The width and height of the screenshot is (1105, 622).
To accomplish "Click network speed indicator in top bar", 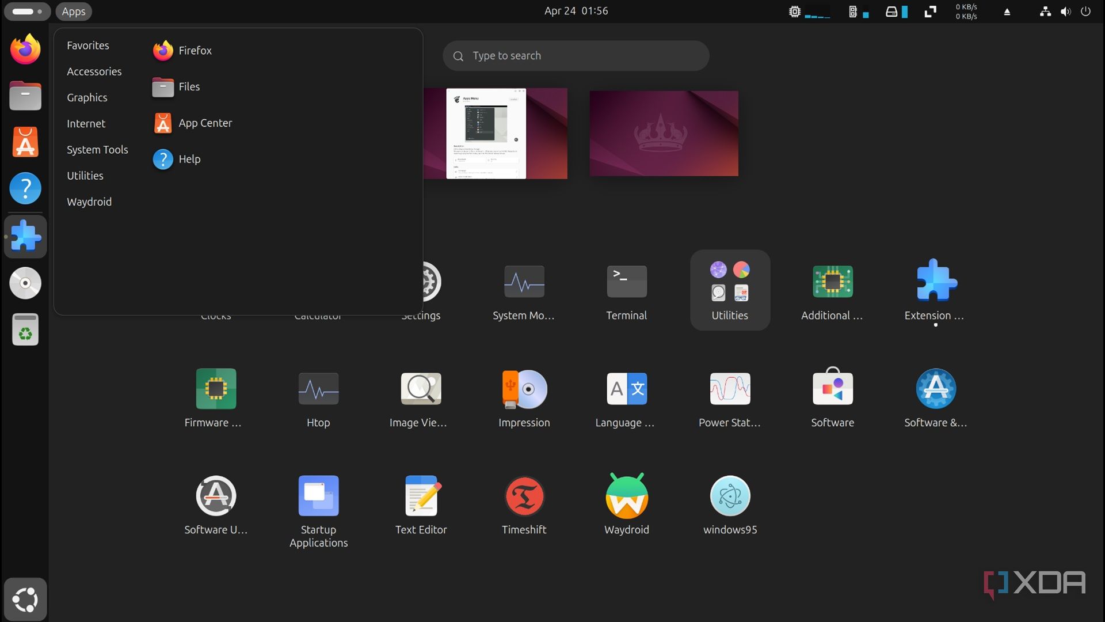I will (966, 12).
